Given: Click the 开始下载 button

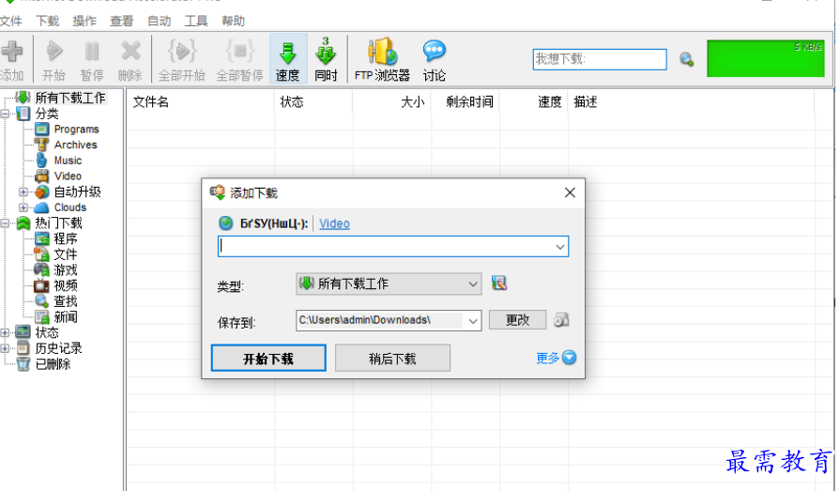Looking at the screenshot, I should pyautogui.click(x=268, y=358).
